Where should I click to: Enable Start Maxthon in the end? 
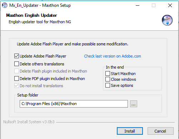pos(108,74)
